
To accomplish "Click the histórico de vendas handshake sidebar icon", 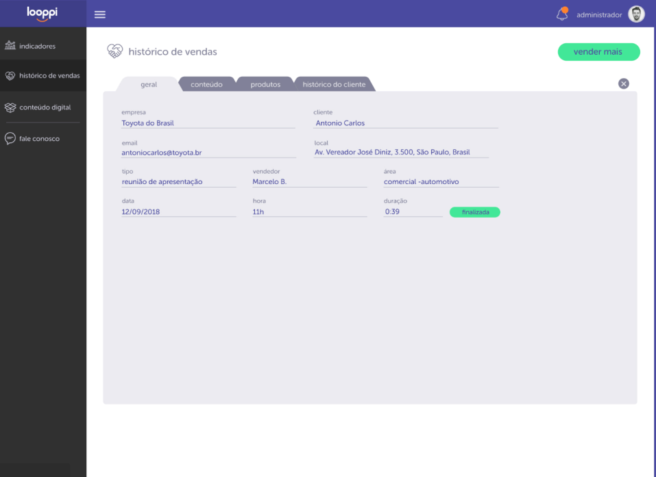I will pos(10,75).
